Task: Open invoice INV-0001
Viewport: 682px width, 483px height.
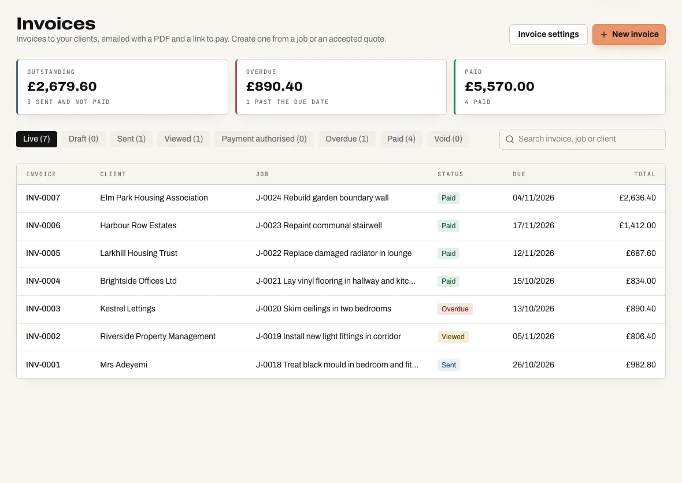Action: point(43,365)
